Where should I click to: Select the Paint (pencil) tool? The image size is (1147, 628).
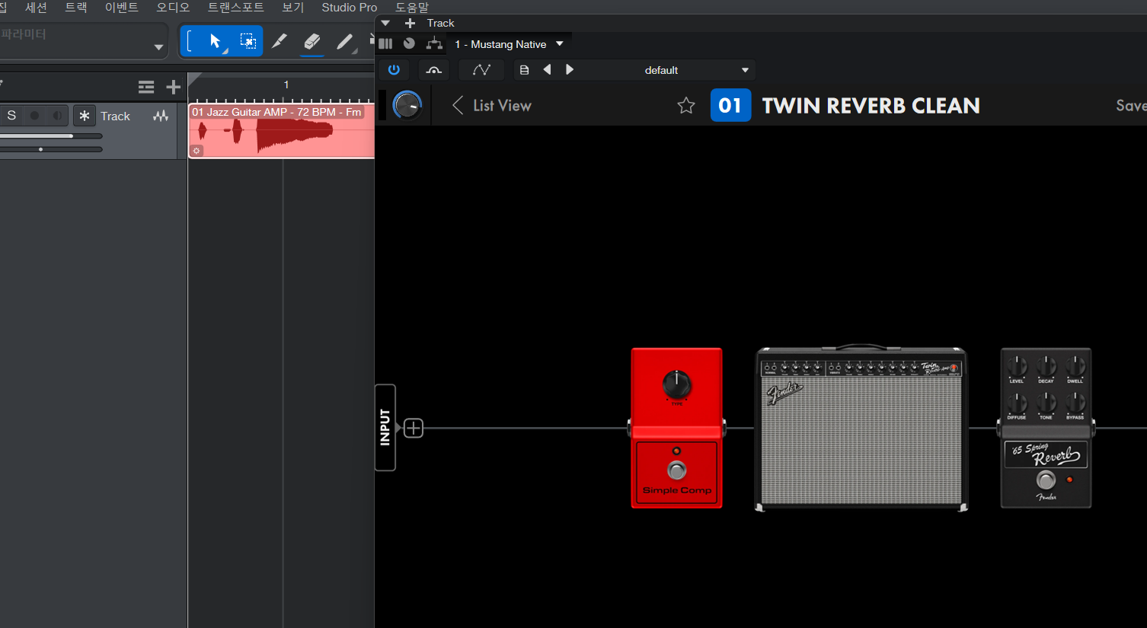click(345, 41)
